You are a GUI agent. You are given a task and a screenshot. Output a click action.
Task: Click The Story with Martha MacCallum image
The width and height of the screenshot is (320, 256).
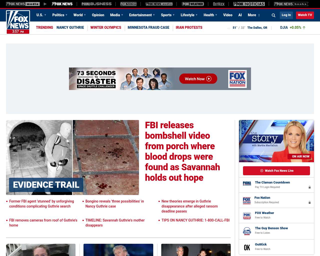click(x=276, y=141)
